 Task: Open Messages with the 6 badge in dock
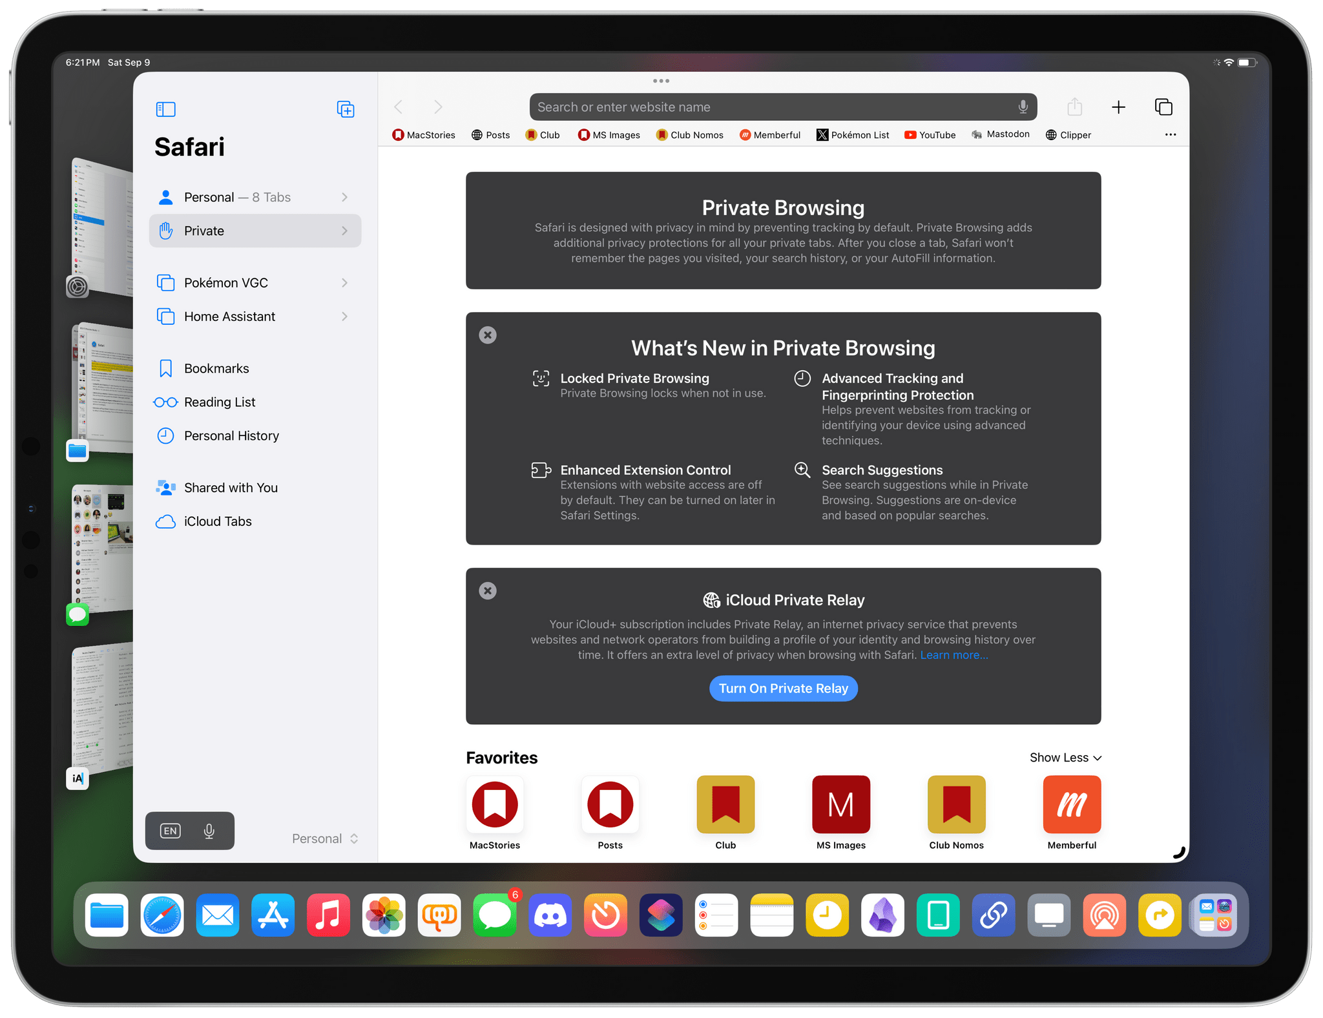(x=495, y=915)
